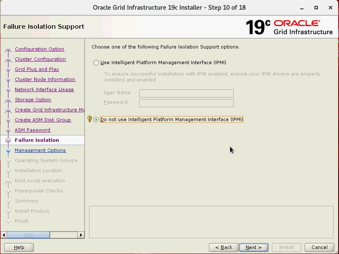Image resolution: width=339 pixels, height=254 pixels.
Task: Click the sidebar horizontal scrollbar thumb
Action: pyautogui.click(x=28, y=235)
